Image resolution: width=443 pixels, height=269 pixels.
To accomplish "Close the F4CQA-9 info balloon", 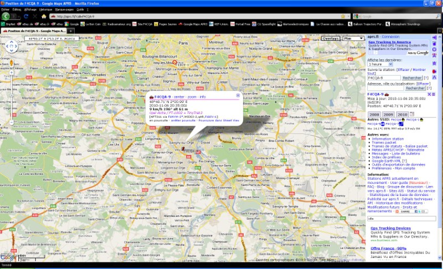I will click(x=238, y=95).
